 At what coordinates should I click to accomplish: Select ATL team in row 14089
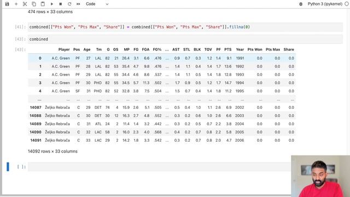pos(98,124)
